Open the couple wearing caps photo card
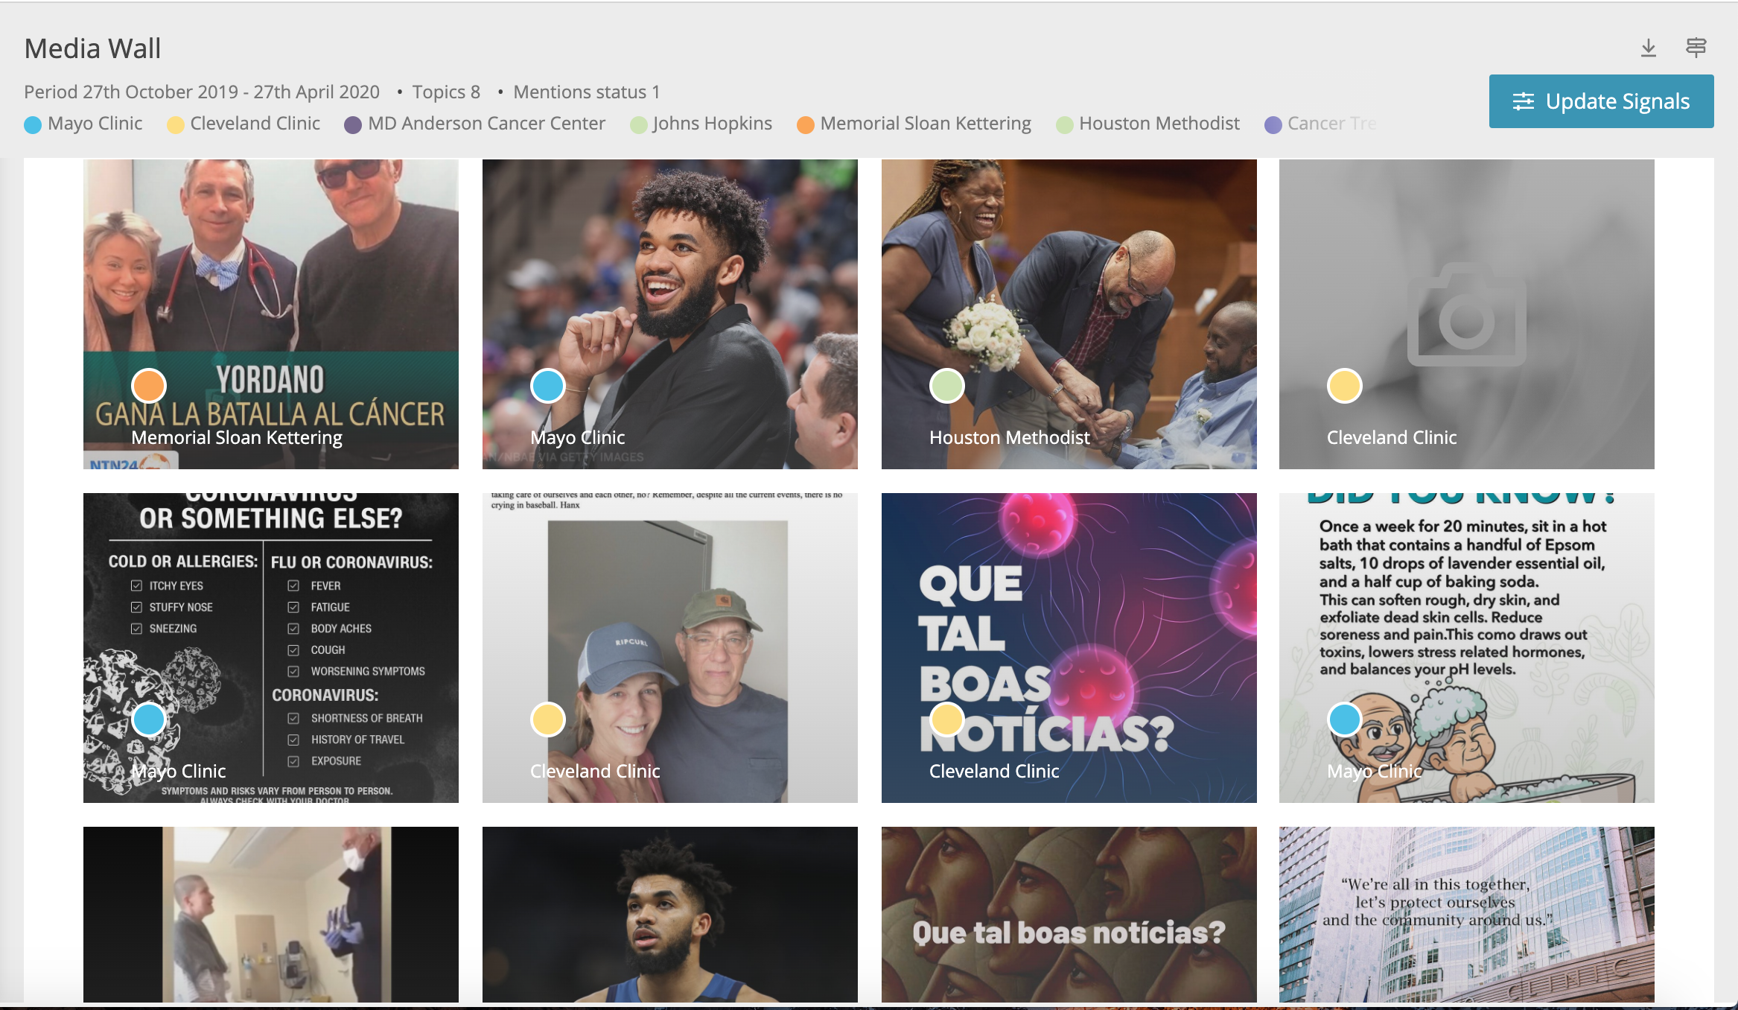 (670, 648)
